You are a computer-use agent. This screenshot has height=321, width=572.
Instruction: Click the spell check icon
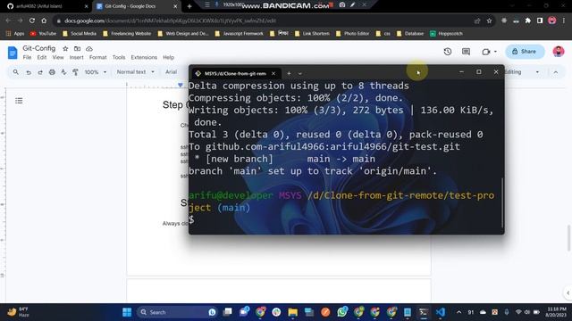tap(63, 72)
